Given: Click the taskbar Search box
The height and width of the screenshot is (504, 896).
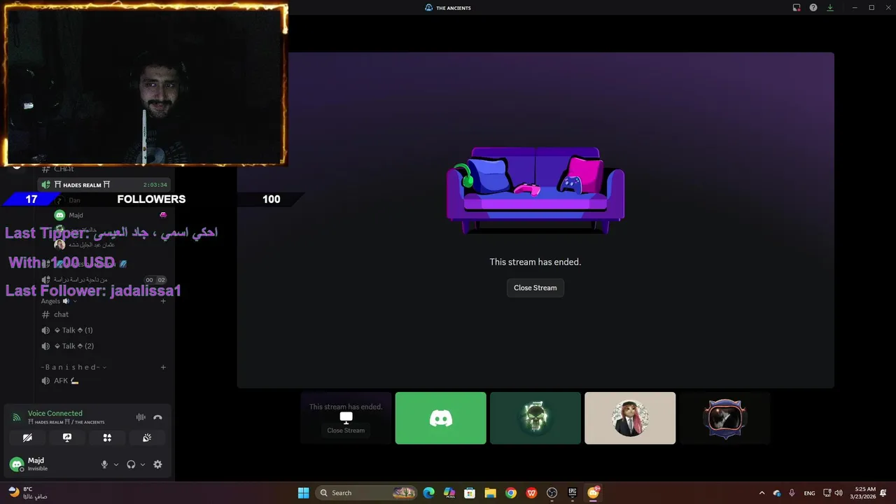Looking at the screenshot, I should tap(367, 493).
